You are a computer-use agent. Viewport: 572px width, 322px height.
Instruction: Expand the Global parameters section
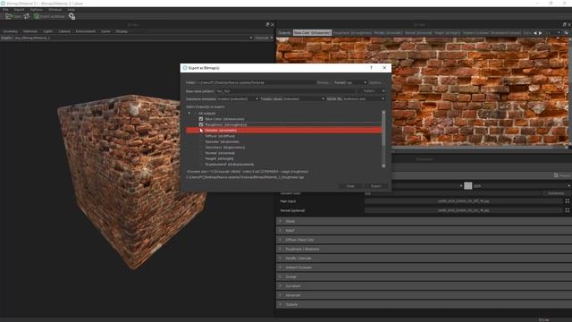[424, 221]
